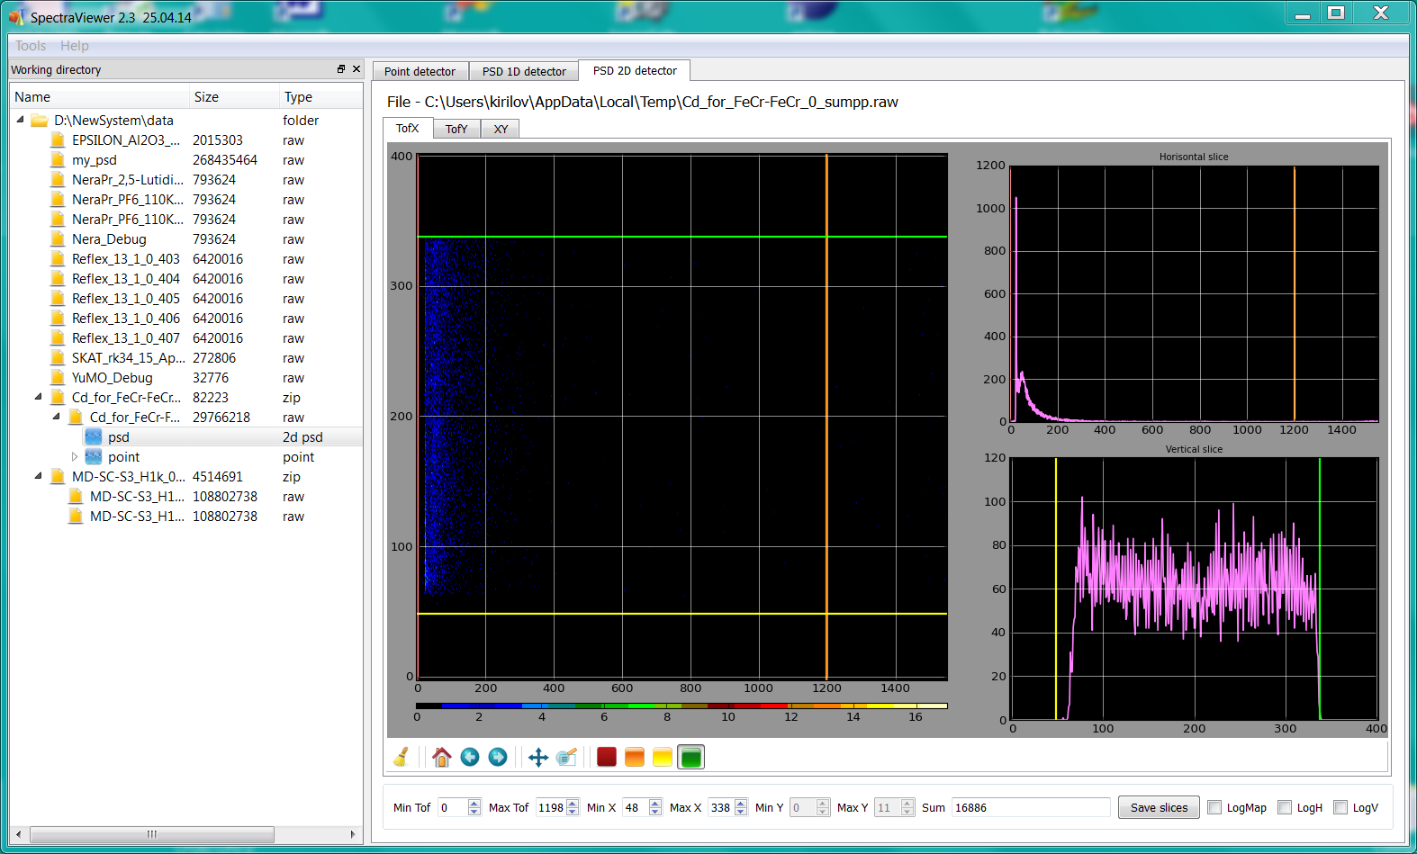Switch to the PSD 1D detector tab
Screen dimensions: 1417x854
(x=524, y=71)
